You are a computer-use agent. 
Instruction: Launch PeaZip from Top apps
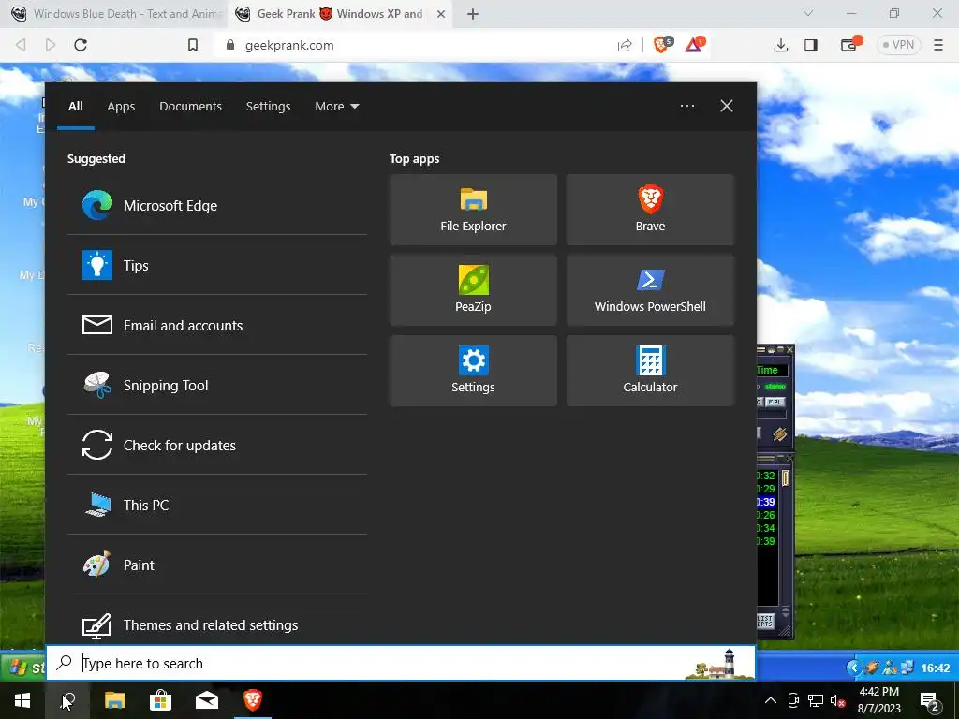click(x=473, y=290)
